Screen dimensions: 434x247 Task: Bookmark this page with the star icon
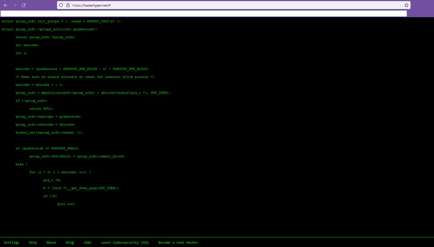point(407,5)
